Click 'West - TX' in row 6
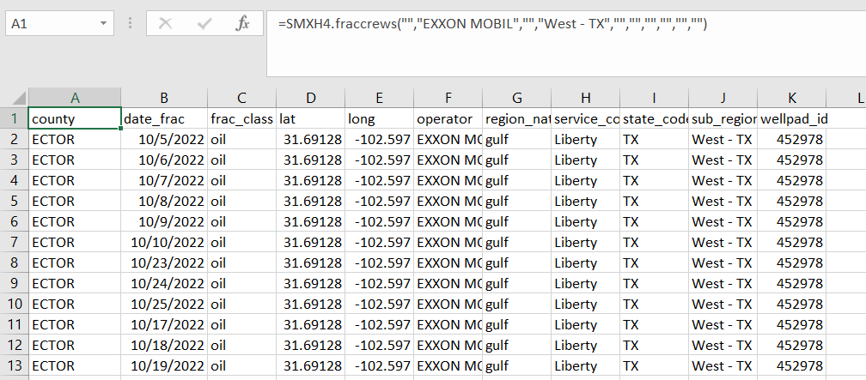 pos(723,221)
